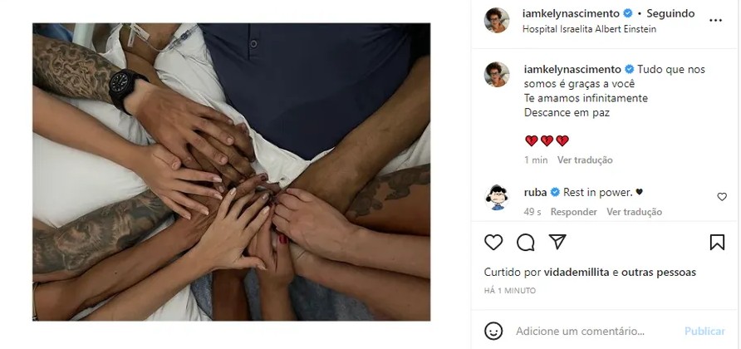This screenshot has height=349, width=741.
Task: Toggle the Seguindo following status
Action: (x=670, y=14)
